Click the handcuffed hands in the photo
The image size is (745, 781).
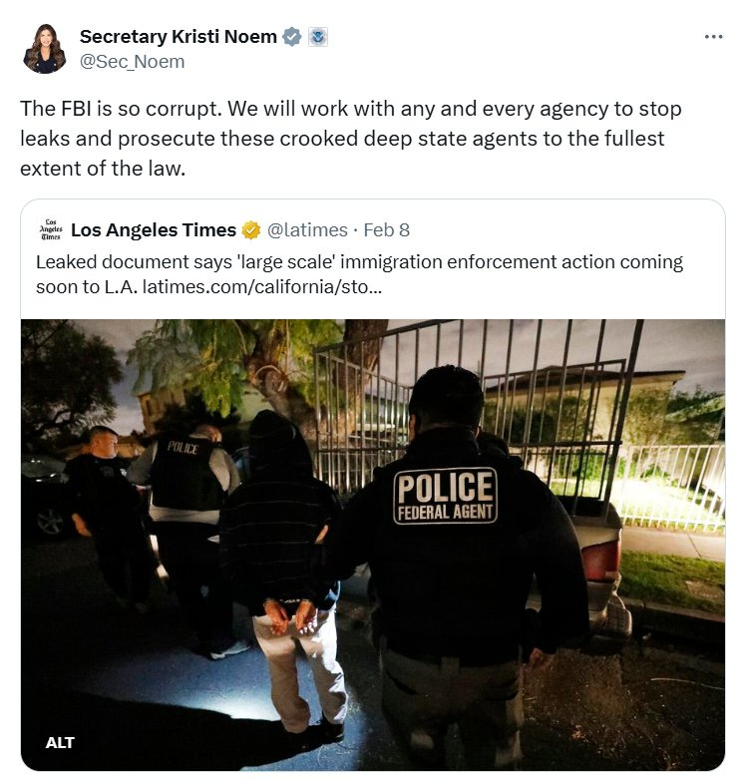pyautogui.click(x=290, y=614)
